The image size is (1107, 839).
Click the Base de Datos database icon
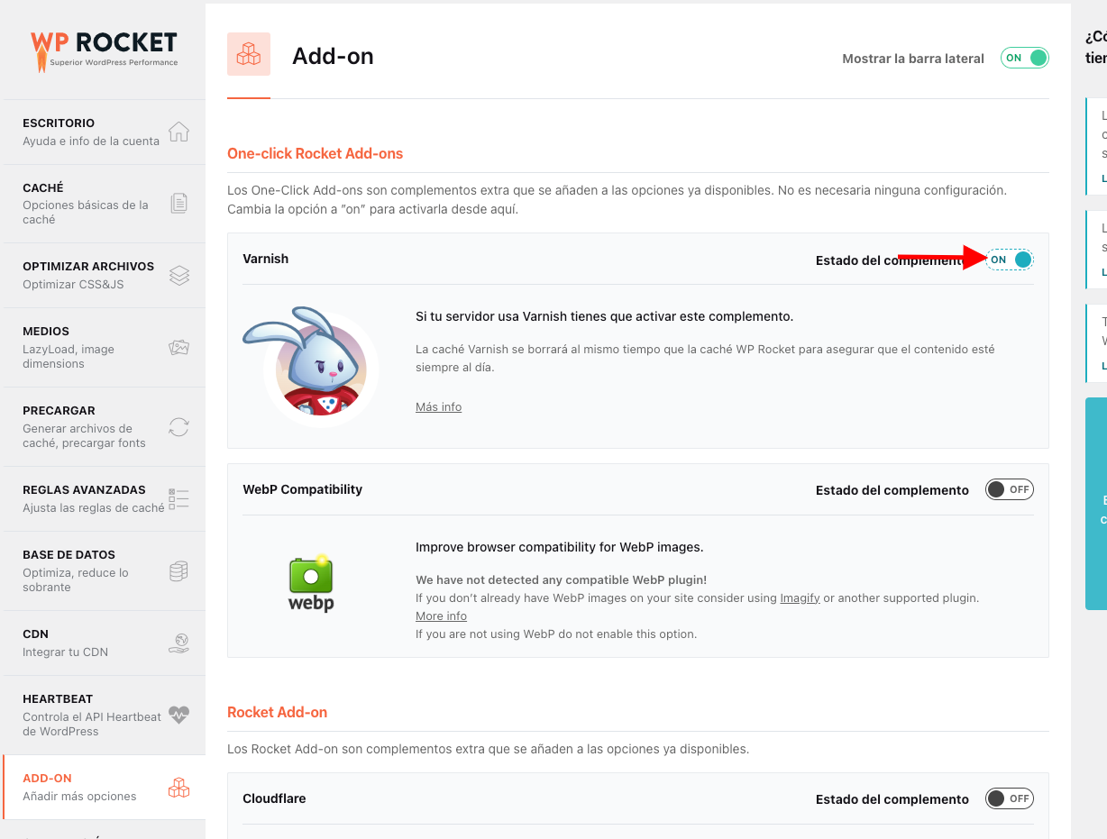(178, 570)
